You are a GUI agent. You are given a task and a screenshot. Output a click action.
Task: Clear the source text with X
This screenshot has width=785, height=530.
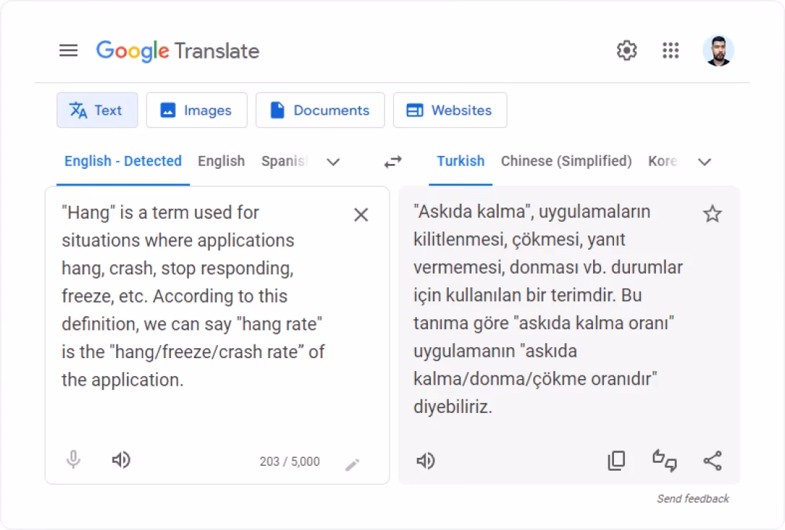pyautogui.click(x=361, y=214)
